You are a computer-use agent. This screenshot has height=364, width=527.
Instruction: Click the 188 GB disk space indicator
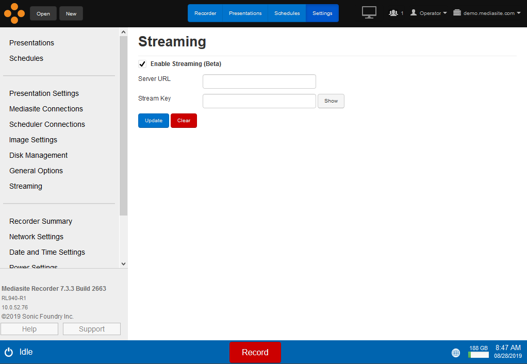tap(478, 352)
